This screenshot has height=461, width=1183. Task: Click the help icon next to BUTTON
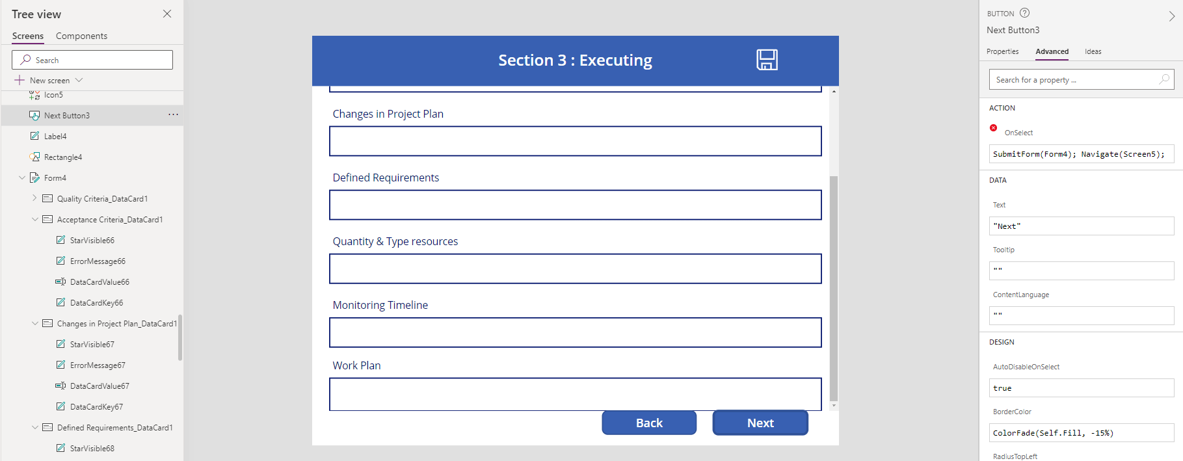point(1024,13)
